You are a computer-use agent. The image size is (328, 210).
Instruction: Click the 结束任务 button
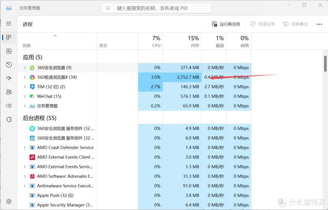(262, 24)
